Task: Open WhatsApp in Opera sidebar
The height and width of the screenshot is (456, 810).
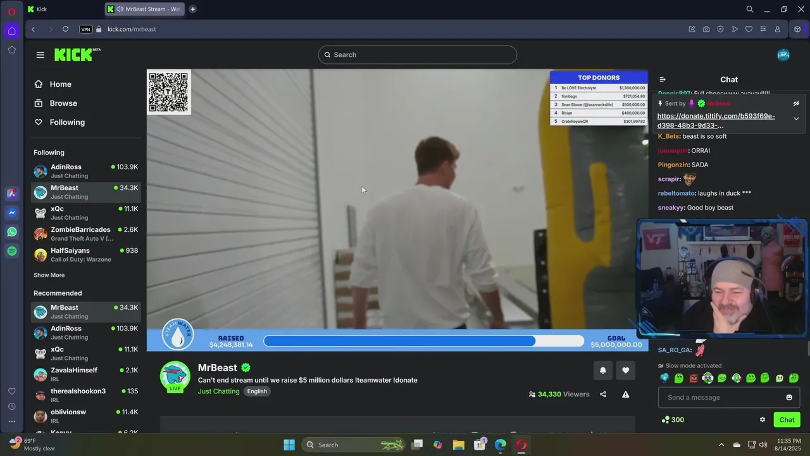Action: tap(12, 232)
